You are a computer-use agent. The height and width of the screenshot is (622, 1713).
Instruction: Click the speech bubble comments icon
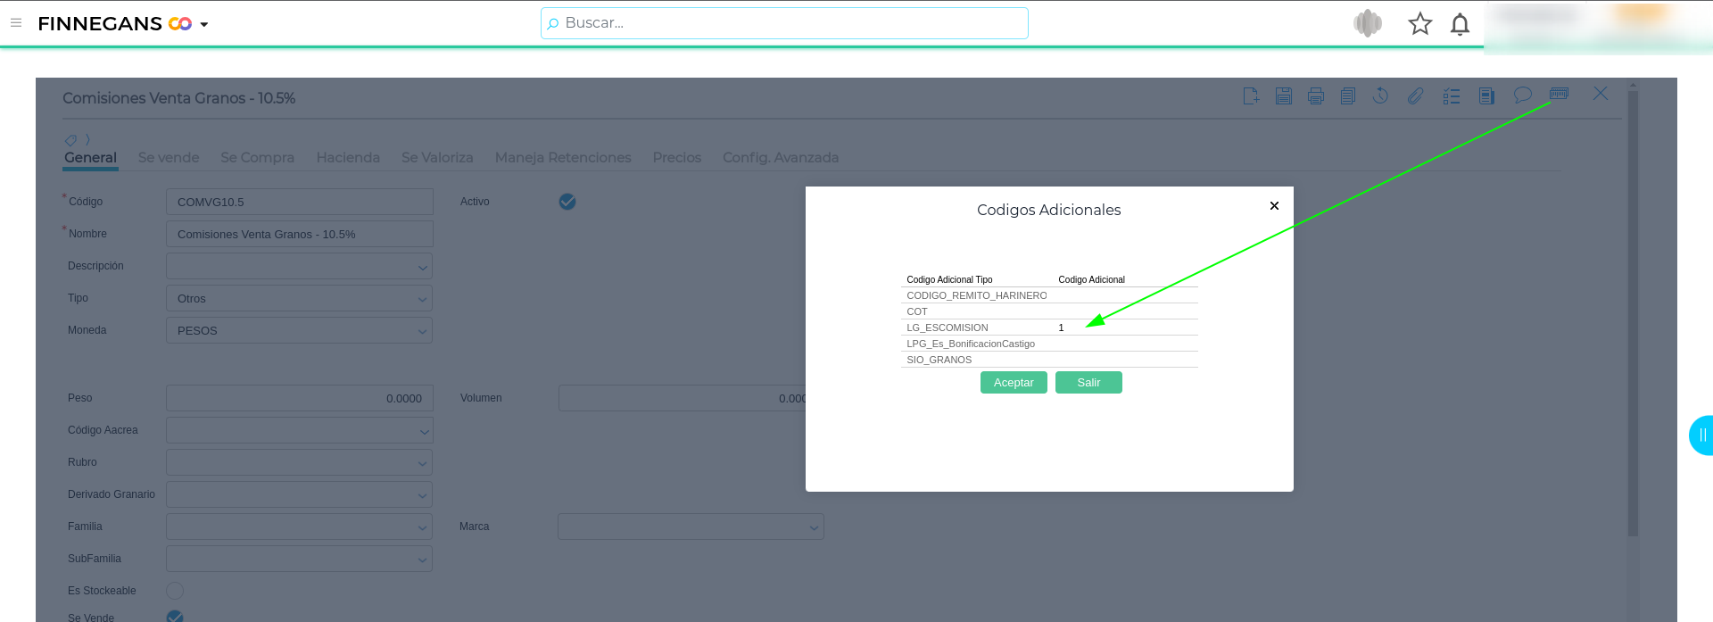point(1522,95)
